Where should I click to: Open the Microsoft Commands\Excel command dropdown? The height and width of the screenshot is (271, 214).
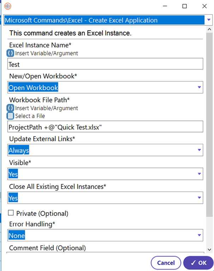(x=209, y=20)
